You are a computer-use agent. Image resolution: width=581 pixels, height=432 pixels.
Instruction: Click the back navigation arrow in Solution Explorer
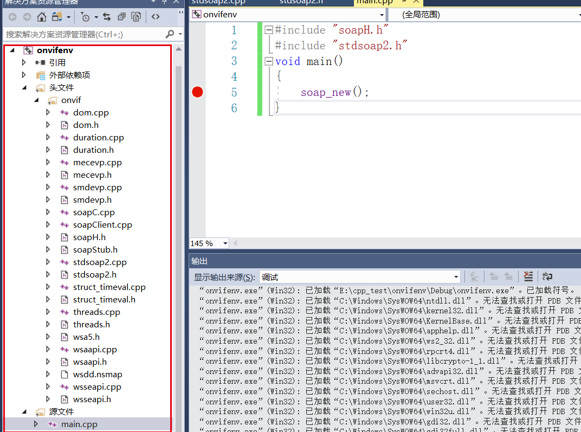12,17
